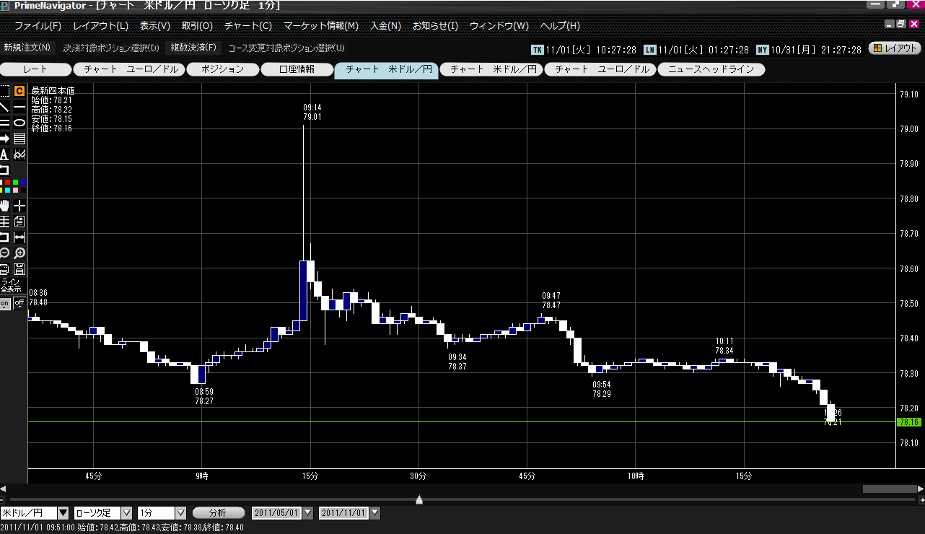Screen dimensions: 925x534
Task: Select the ellipse drawing tool
Action: point(19,123)
